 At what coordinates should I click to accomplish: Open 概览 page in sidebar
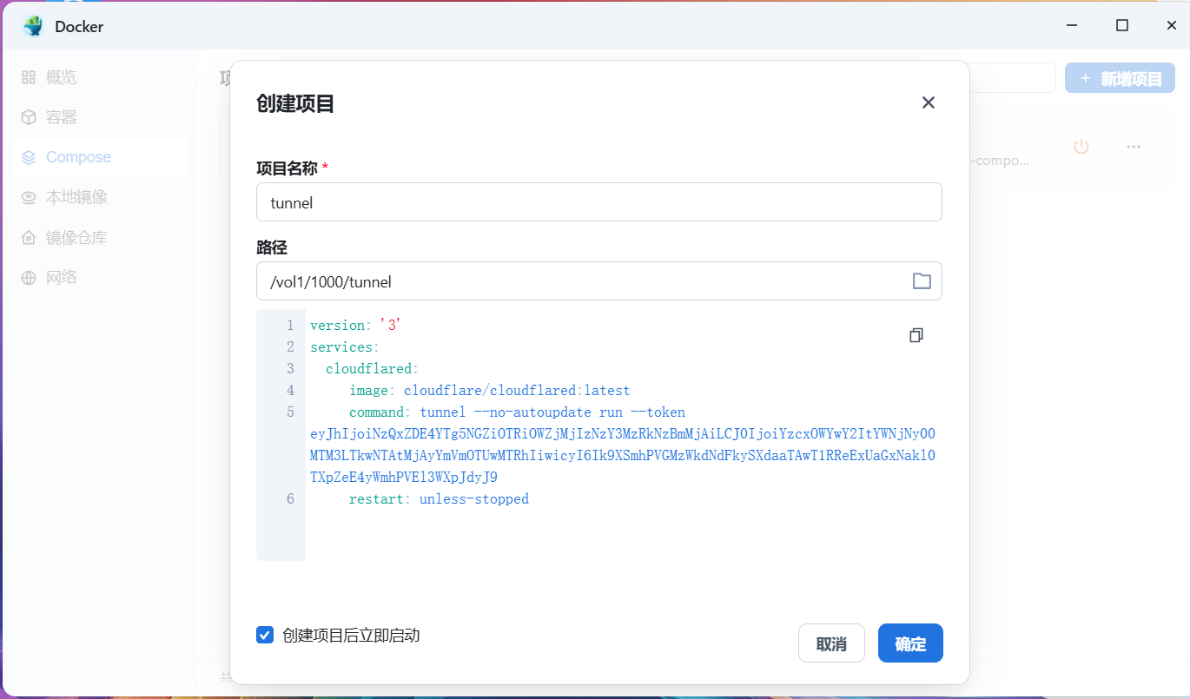click(101, 77)
